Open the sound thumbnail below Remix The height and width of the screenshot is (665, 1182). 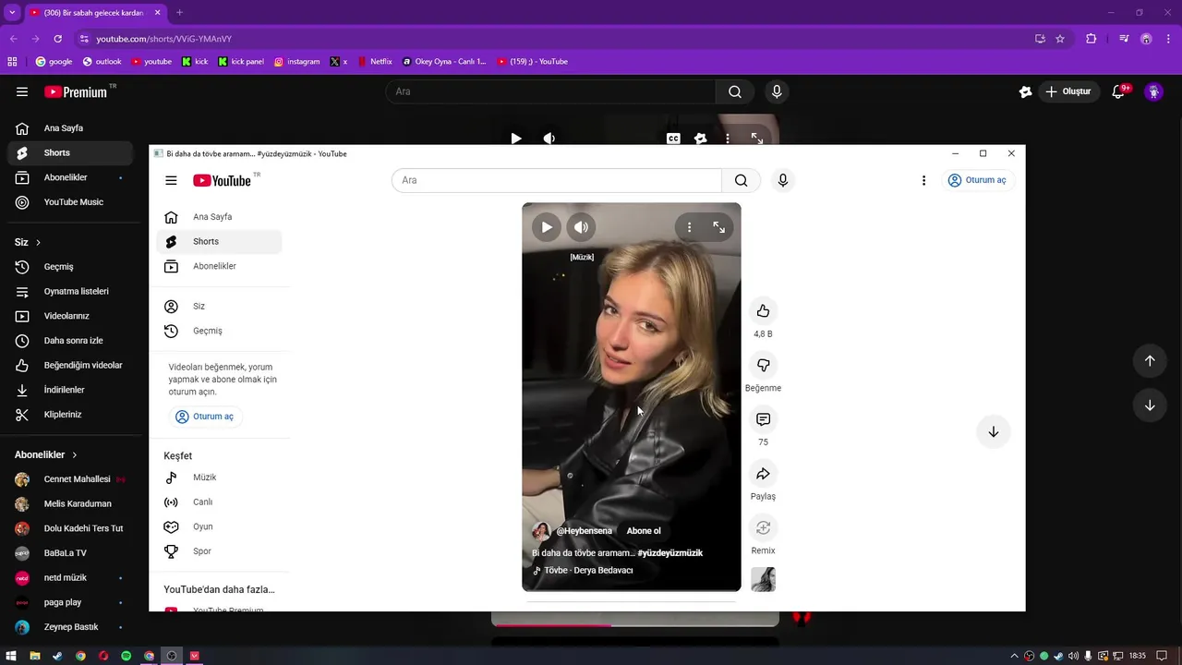763,579
